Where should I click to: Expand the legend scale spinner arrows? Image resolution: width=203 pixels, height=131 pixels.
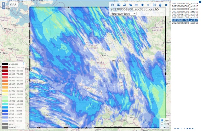24,64
